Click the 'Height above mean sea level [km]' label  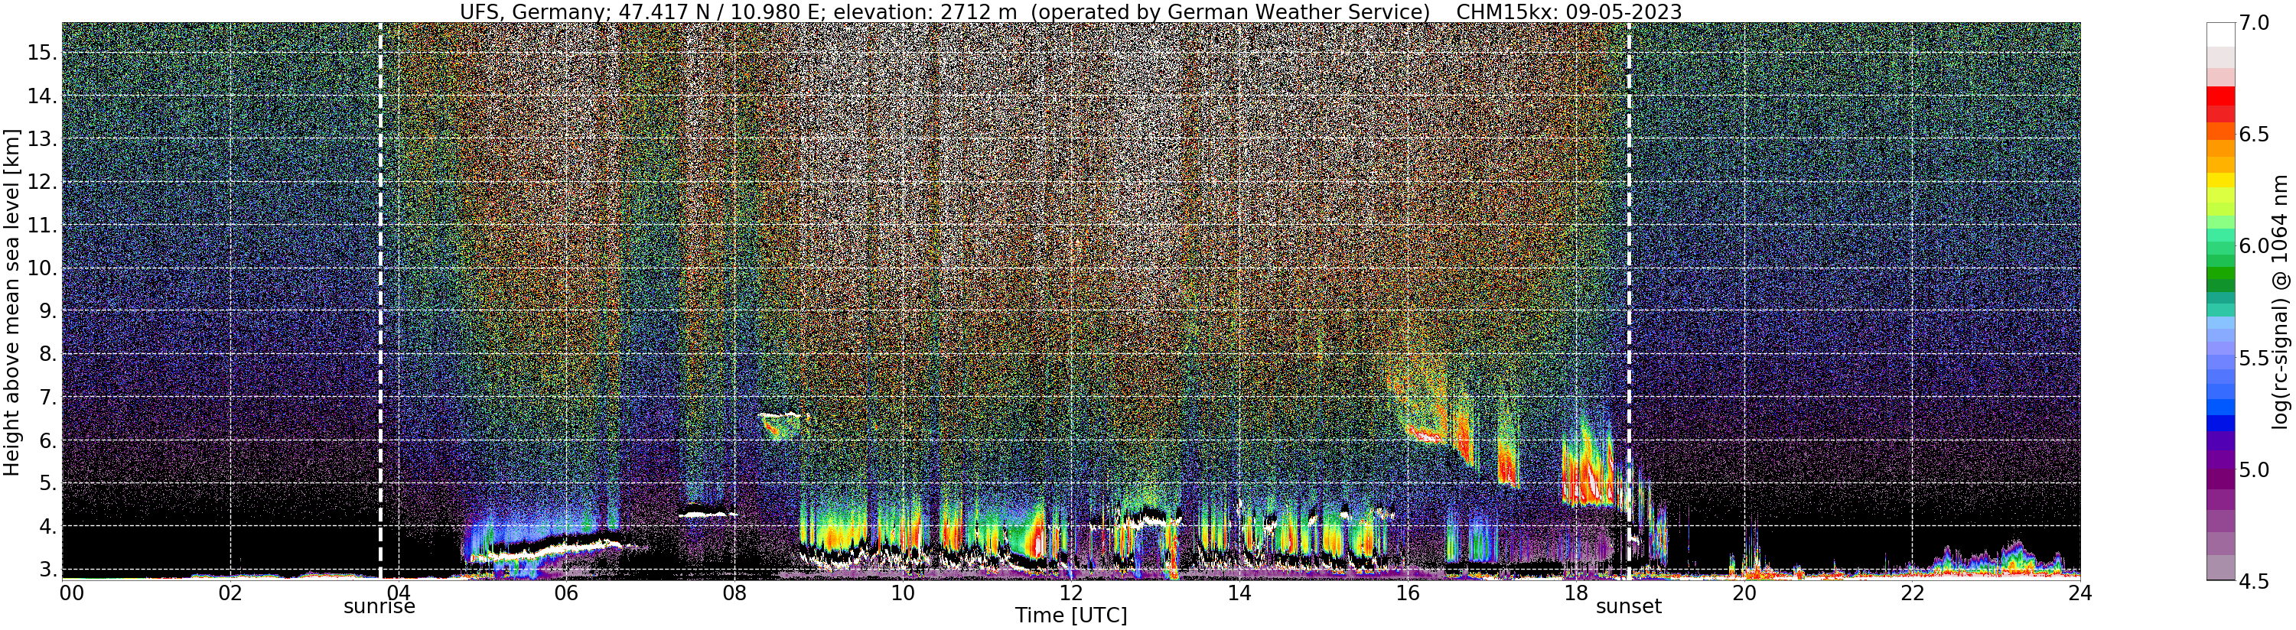tap(11, 300)
